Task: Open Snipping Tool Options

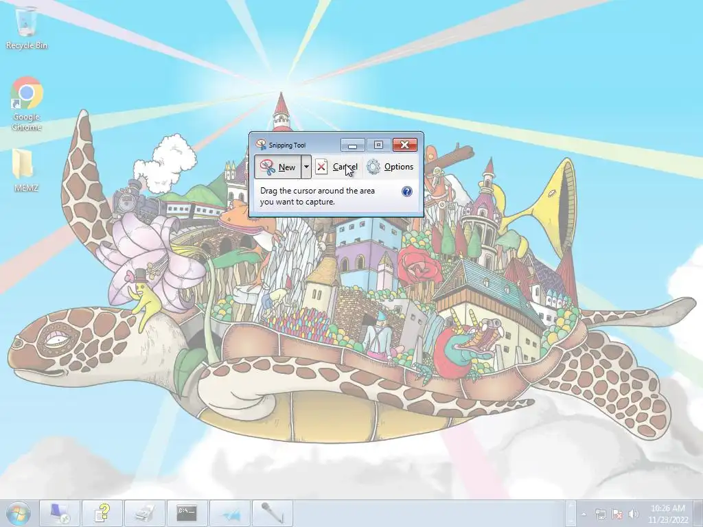Action: tap(390, 167)
